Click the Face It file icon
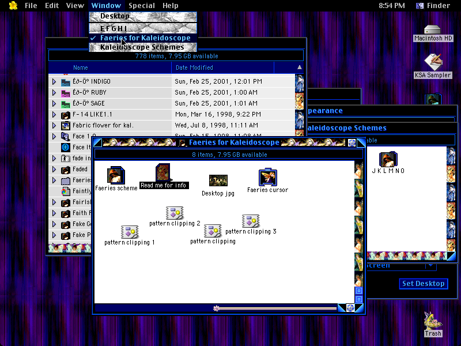Screen dimensions: 461x346 (x=65, y=148)
